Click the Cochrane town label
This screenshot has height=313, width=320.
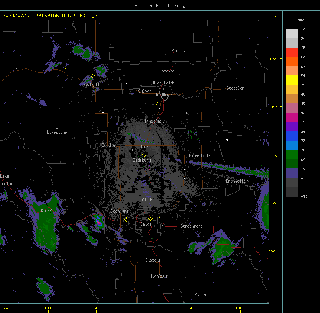(x=120, y=211)
